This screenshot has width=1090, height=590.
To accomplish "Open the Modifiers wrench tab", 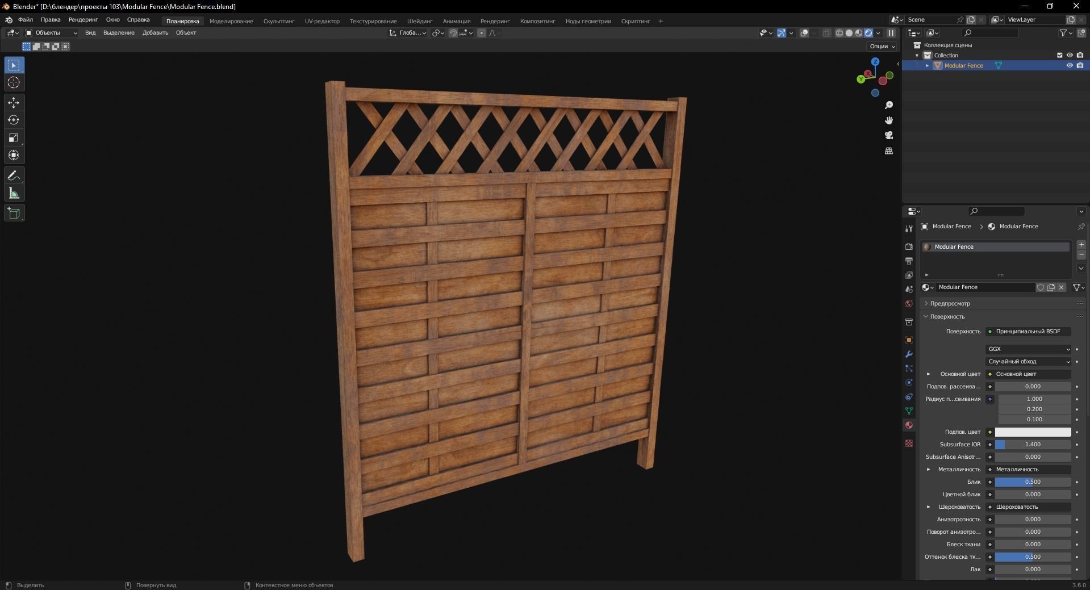I will 909,354.
